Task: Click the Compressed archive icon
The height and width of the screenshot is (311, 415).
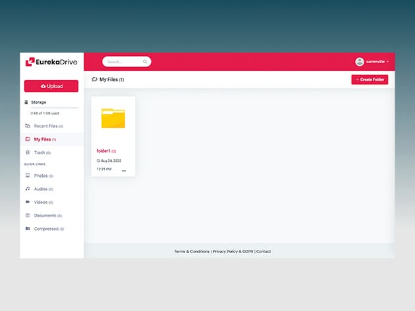Action: tap(28, 229)
